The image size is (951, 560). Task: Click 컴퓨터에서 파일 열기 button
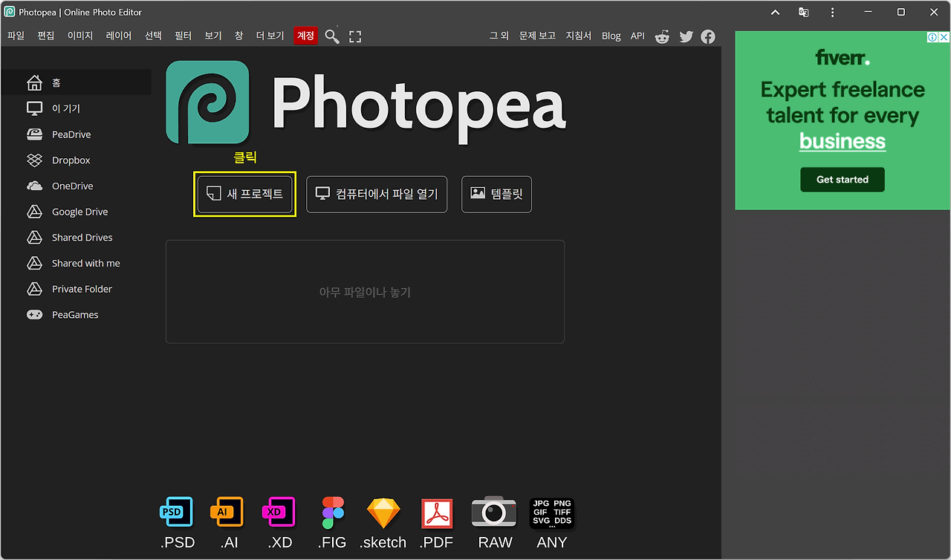click(377, 195)
